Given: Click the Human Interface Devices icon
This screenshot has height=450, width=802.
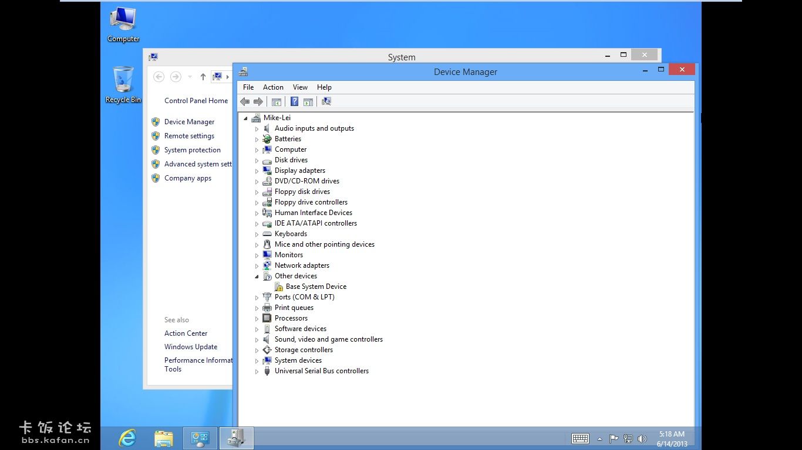Looking at the screenshot, I should [267, 213].
